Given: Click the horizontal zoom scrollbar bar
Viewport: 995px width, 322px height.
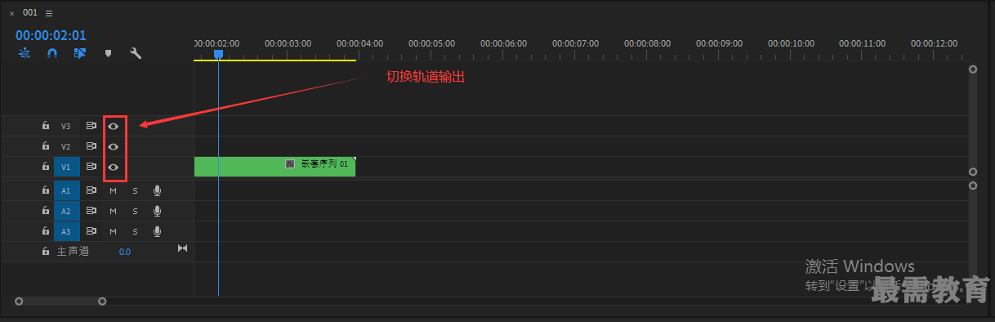Looking at the screenshot, I should [60, 302].
